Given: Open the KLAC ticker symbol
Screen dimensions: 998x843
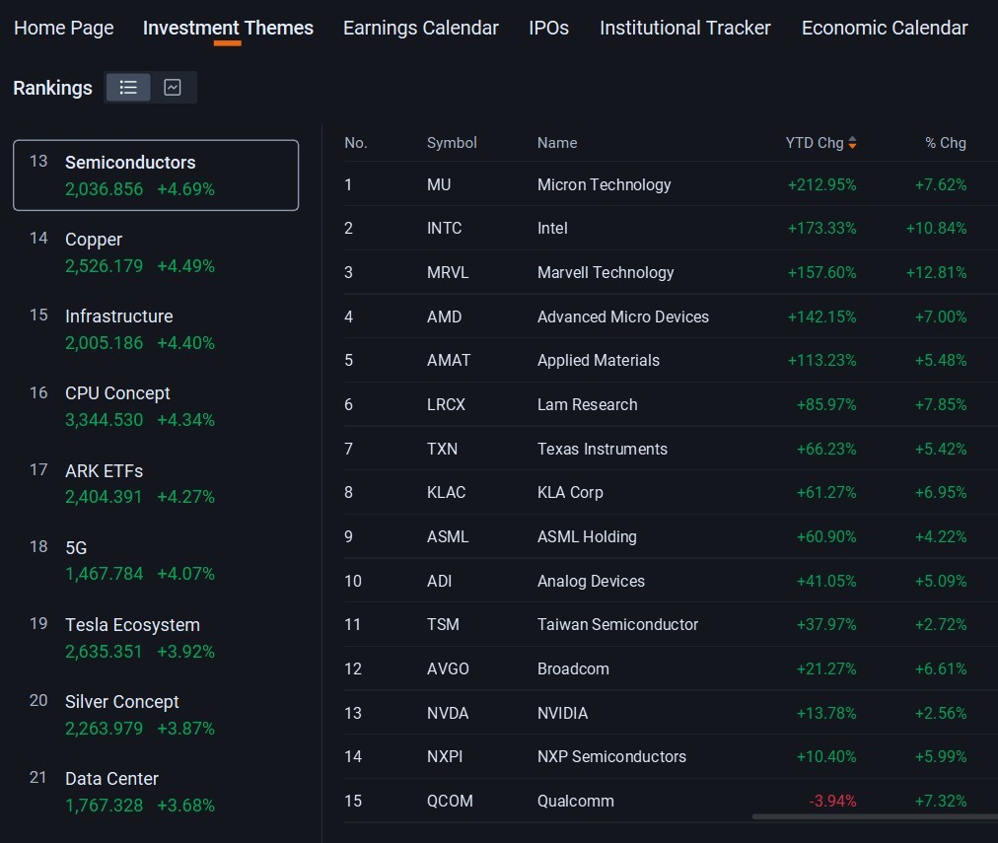Looking at the screenshot, I should point(446,492).
